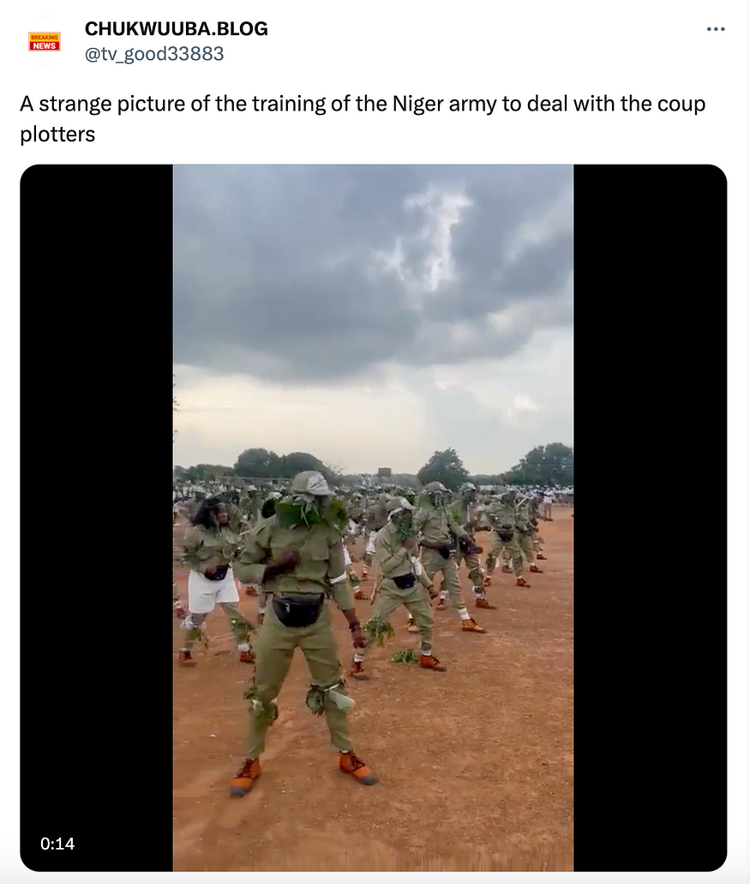Click the 0:14 video duration badge

[57, 844]
